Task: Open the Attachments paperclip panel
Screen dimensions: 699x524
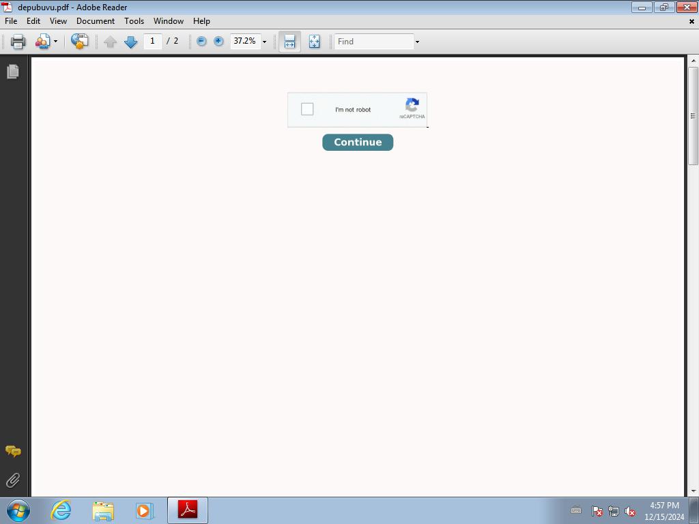Action: point(13,480)
